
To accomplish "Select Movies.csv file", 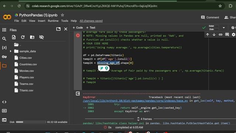I will click(x=27, y=71).
